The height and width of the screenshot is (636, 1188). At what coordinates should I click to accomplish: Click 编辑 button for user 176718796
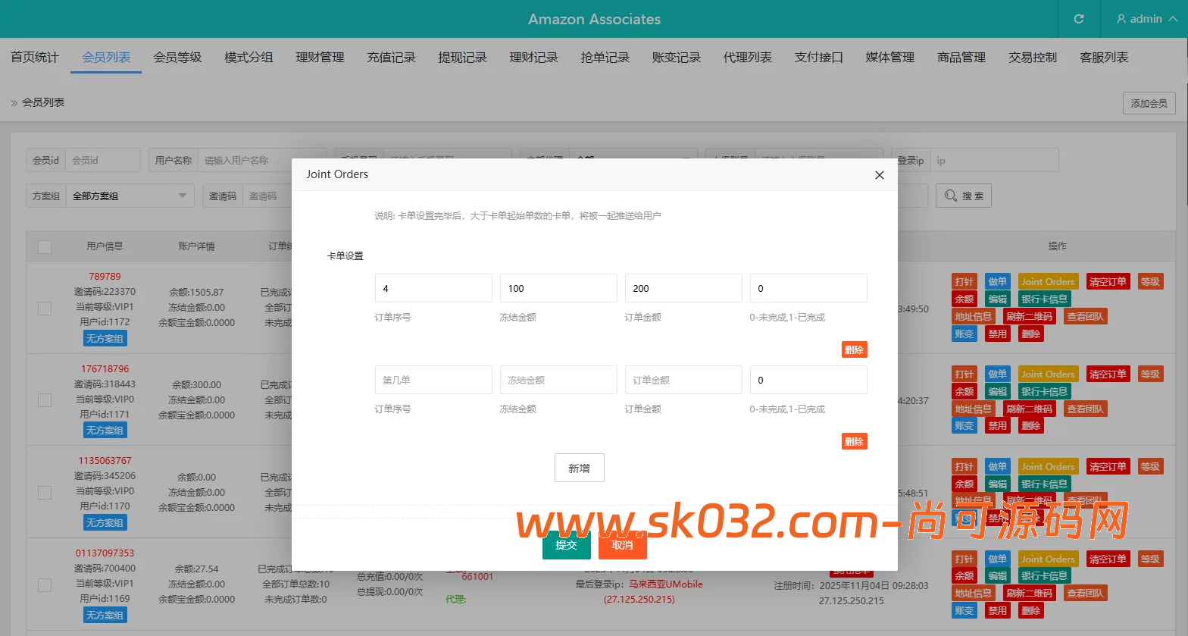click(998, 392)
